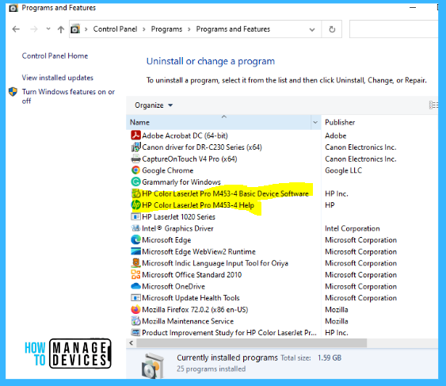Click the CaptureOnTouch V4 Pro icon
Screen dimensions: 446x386
pyautogui.click(x=135, y=159)
